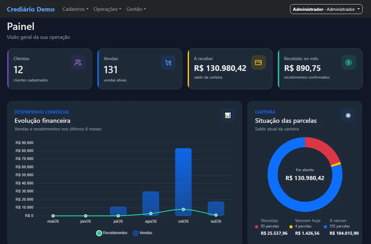Click the Situação das parcelas title
Screen dimensions: 371x244
[x=286, y=121]
